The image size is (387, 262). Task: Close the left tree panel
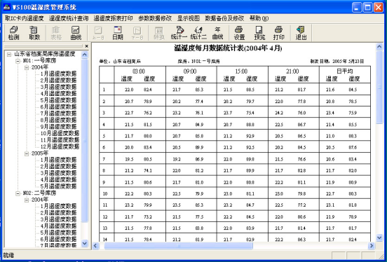point(87,46)
